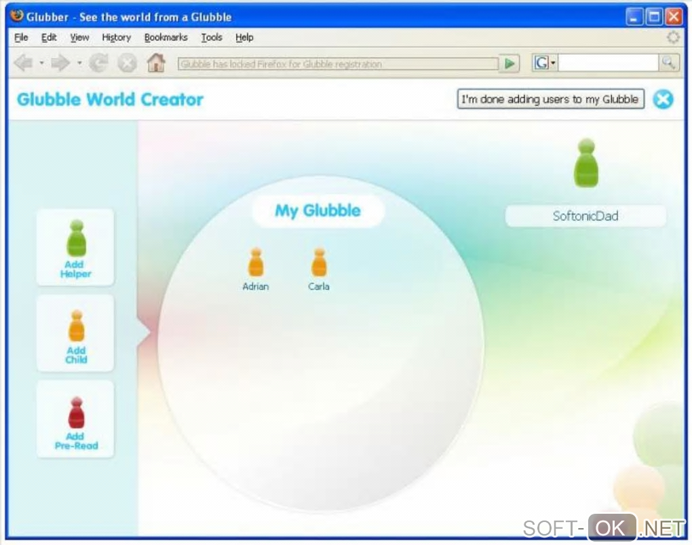
Task: Click the locked address bar field
Action: click(x=338, y=64)
